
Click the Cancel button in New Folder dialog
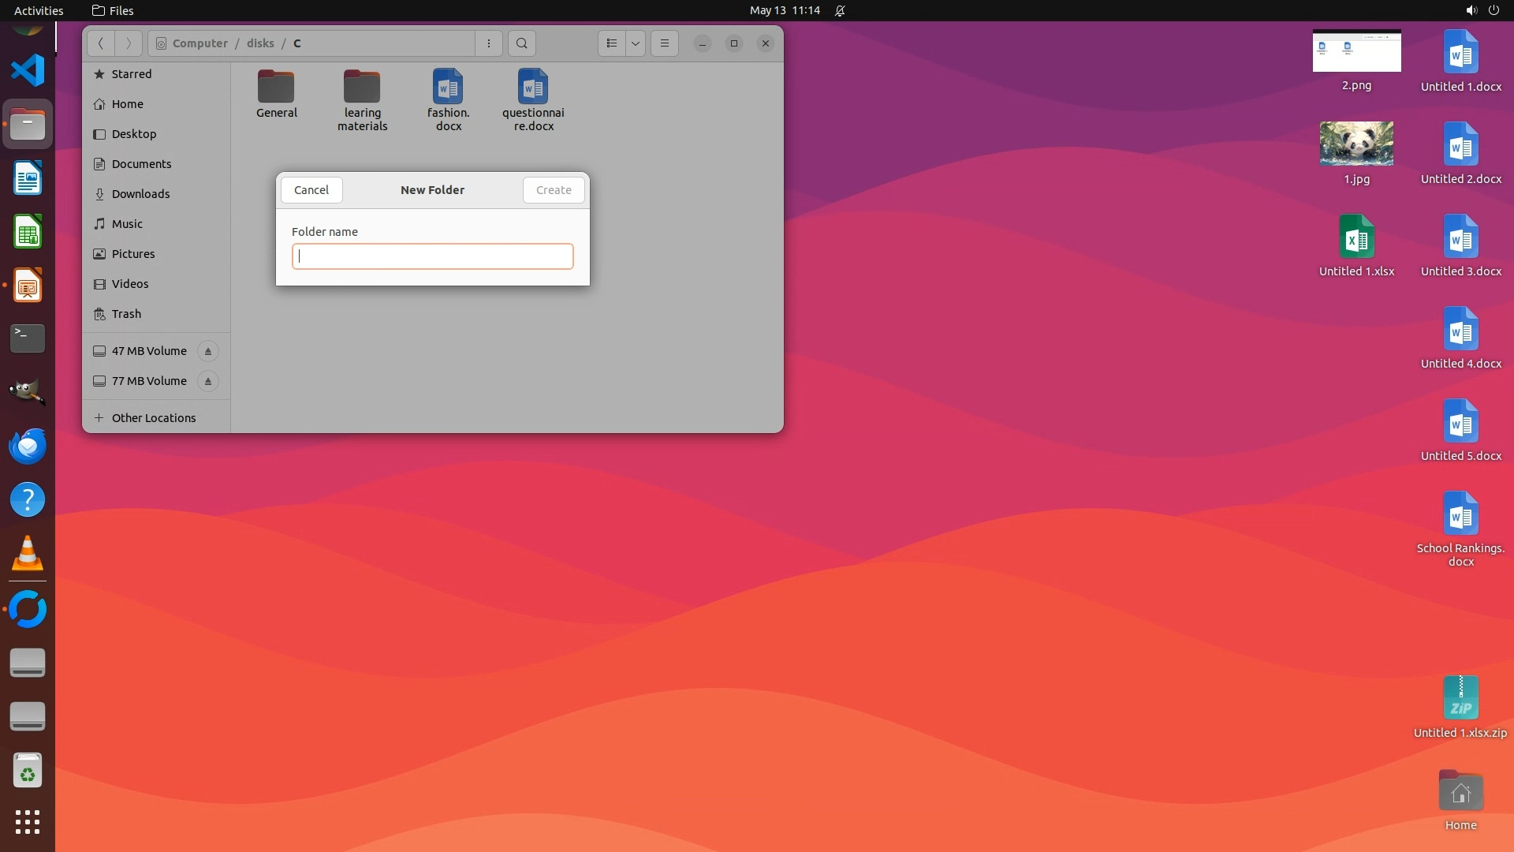(311, 190)
